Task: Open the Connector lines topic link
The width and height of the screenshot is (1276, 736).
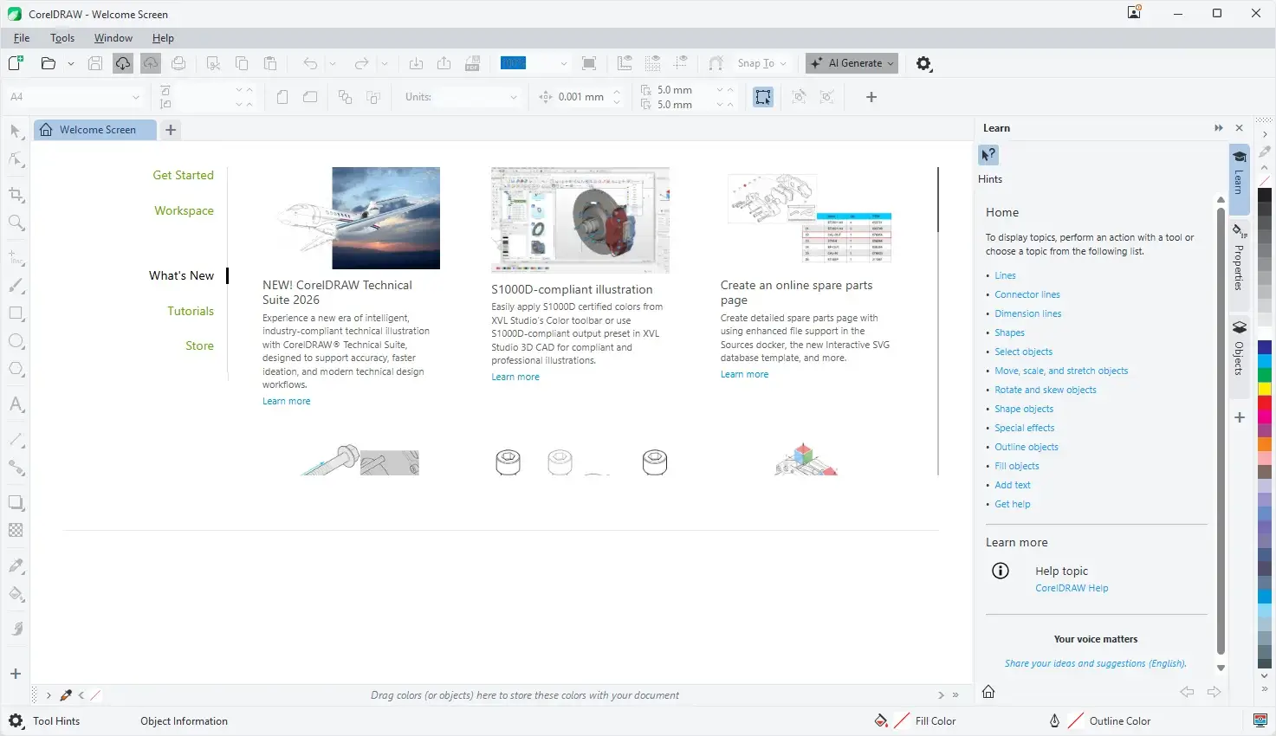Action: pos(1027,294)
